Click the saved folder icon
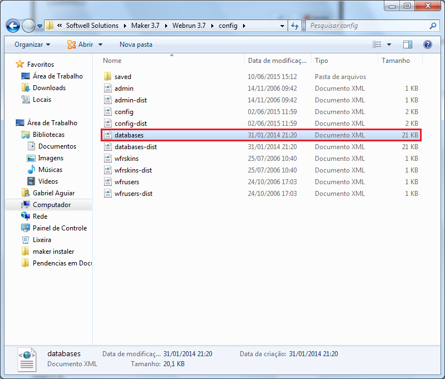This screenshot has width=445, height=379. tap(108, 77)
